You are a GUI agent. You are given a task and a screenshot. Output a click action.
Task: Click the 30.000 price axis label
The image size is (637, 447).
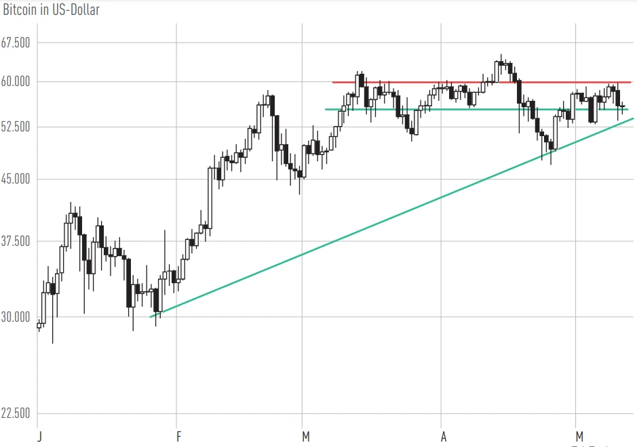point(16,317)
